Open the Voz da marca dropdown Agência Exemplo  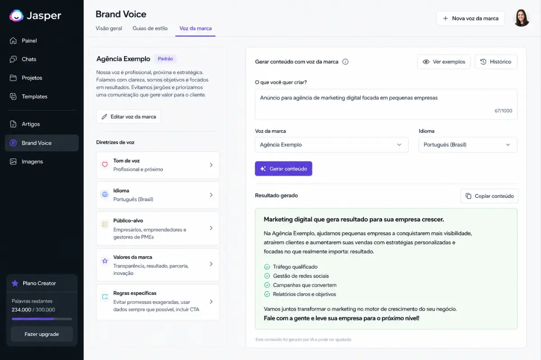tap(331, 145)
